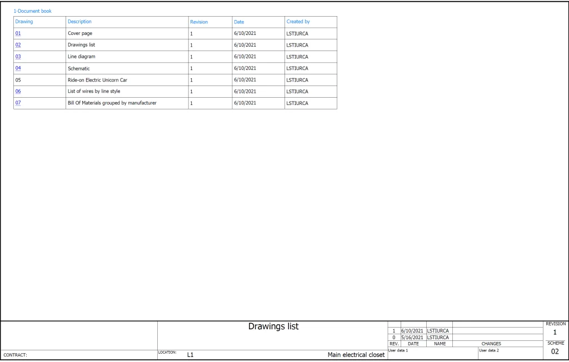
Task: Jump to drawing 07 link
Action: click(18, 103)
